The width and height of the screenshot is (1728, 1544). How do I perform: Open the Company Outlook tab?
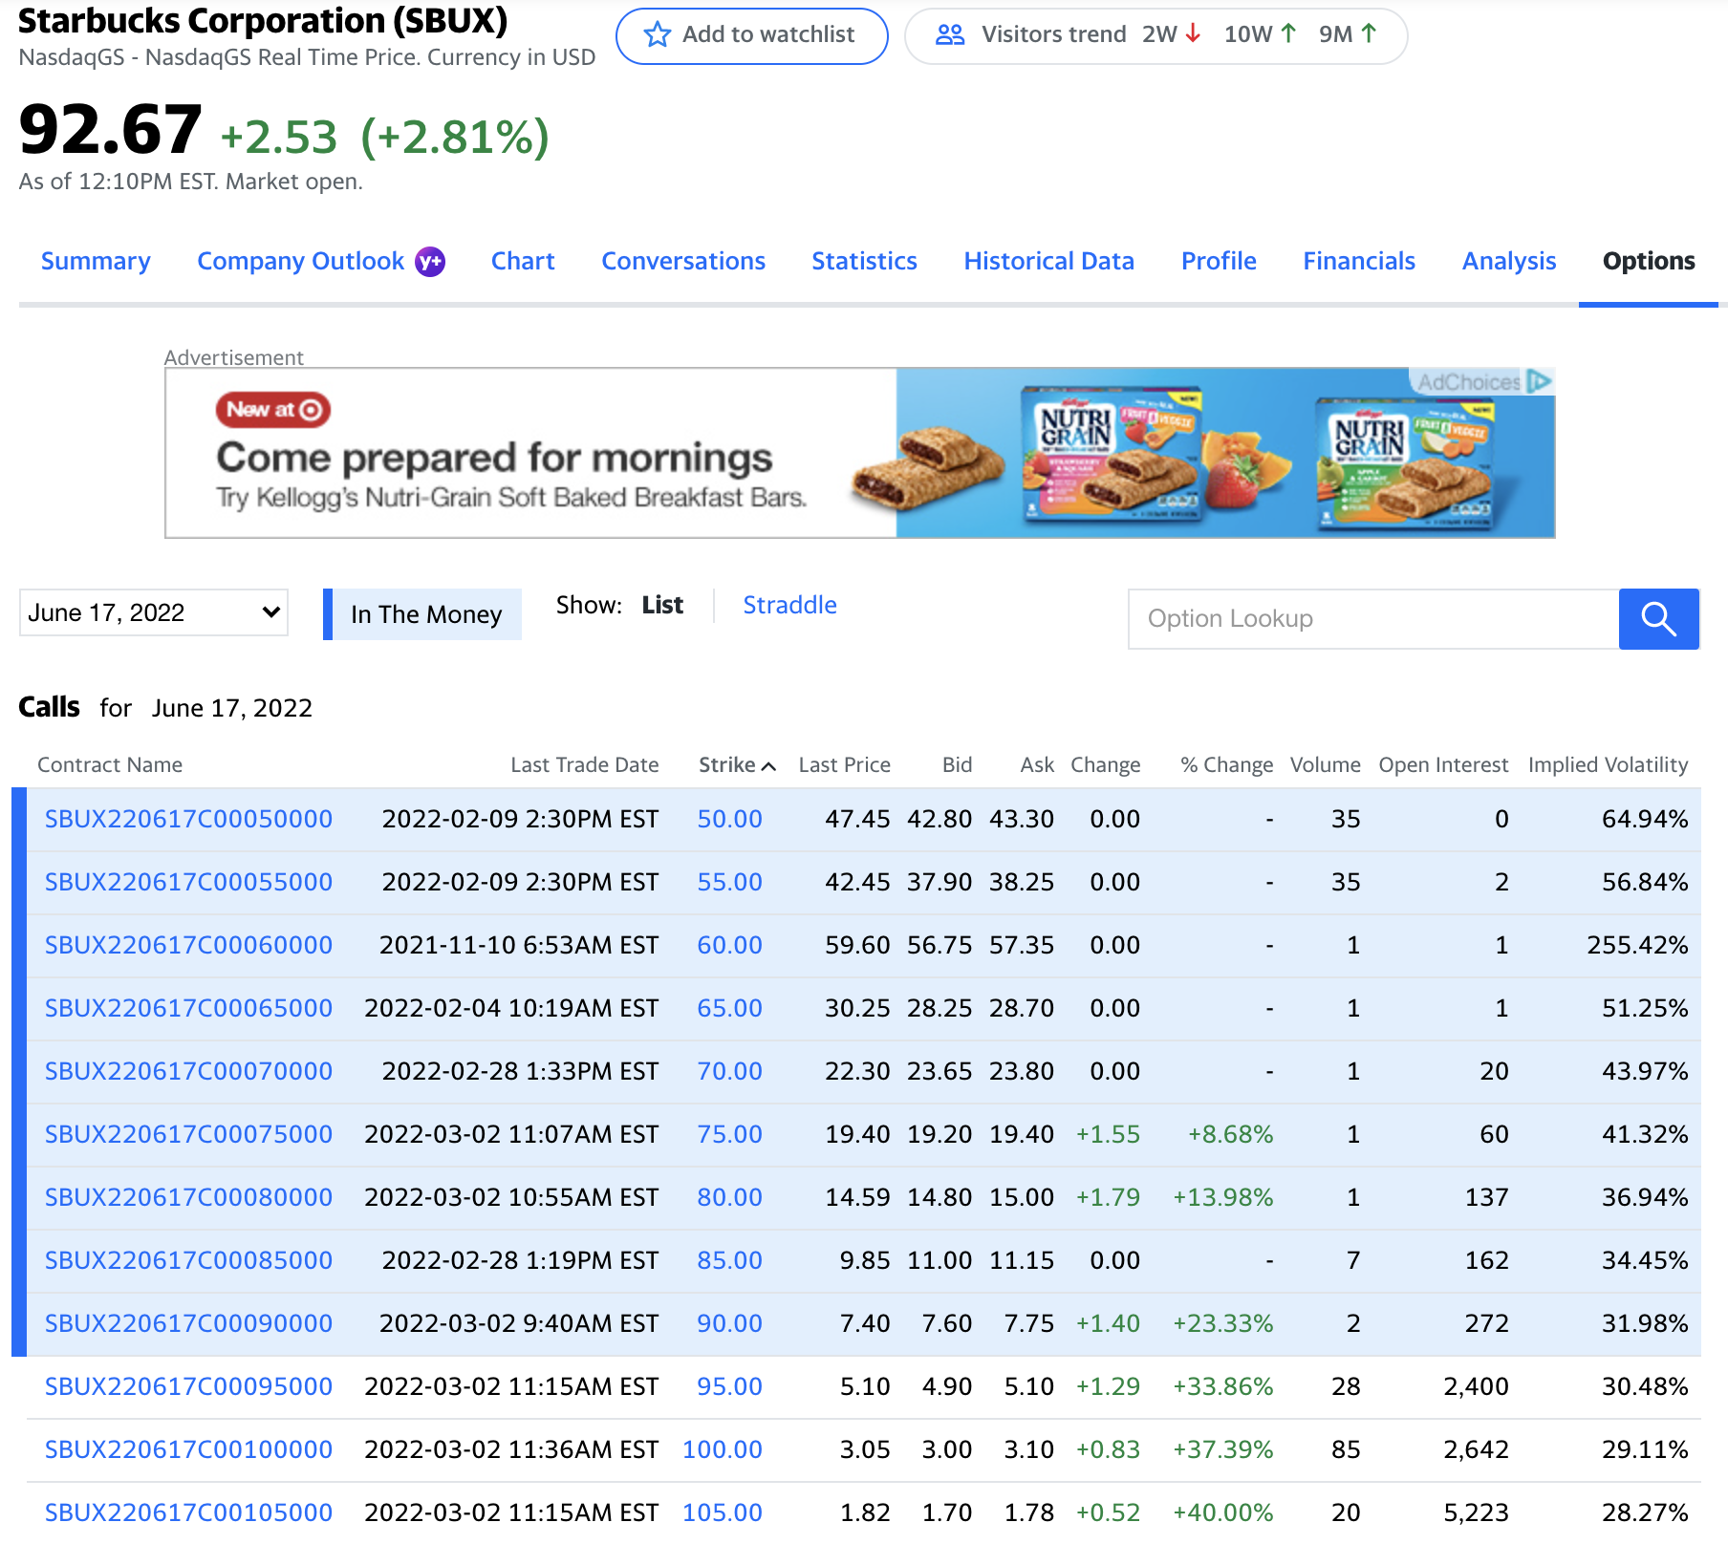[x=300, y=261]
